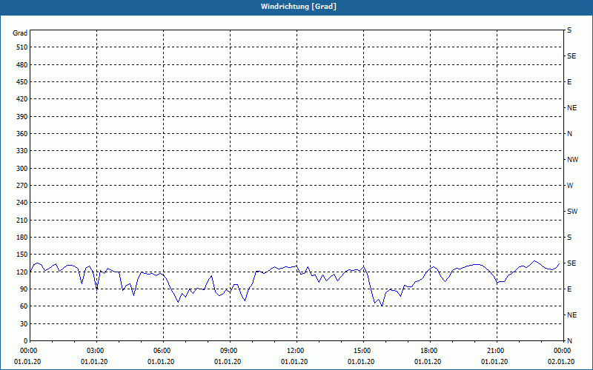Click the E compass label beside 450 gridline
593x370 pixels.
569,82
